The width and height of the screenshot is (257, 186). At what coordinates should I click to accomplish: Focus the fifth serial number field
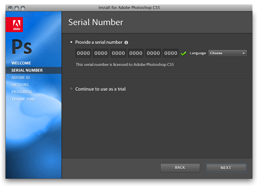pyautogui.click(x=153, y=53)
